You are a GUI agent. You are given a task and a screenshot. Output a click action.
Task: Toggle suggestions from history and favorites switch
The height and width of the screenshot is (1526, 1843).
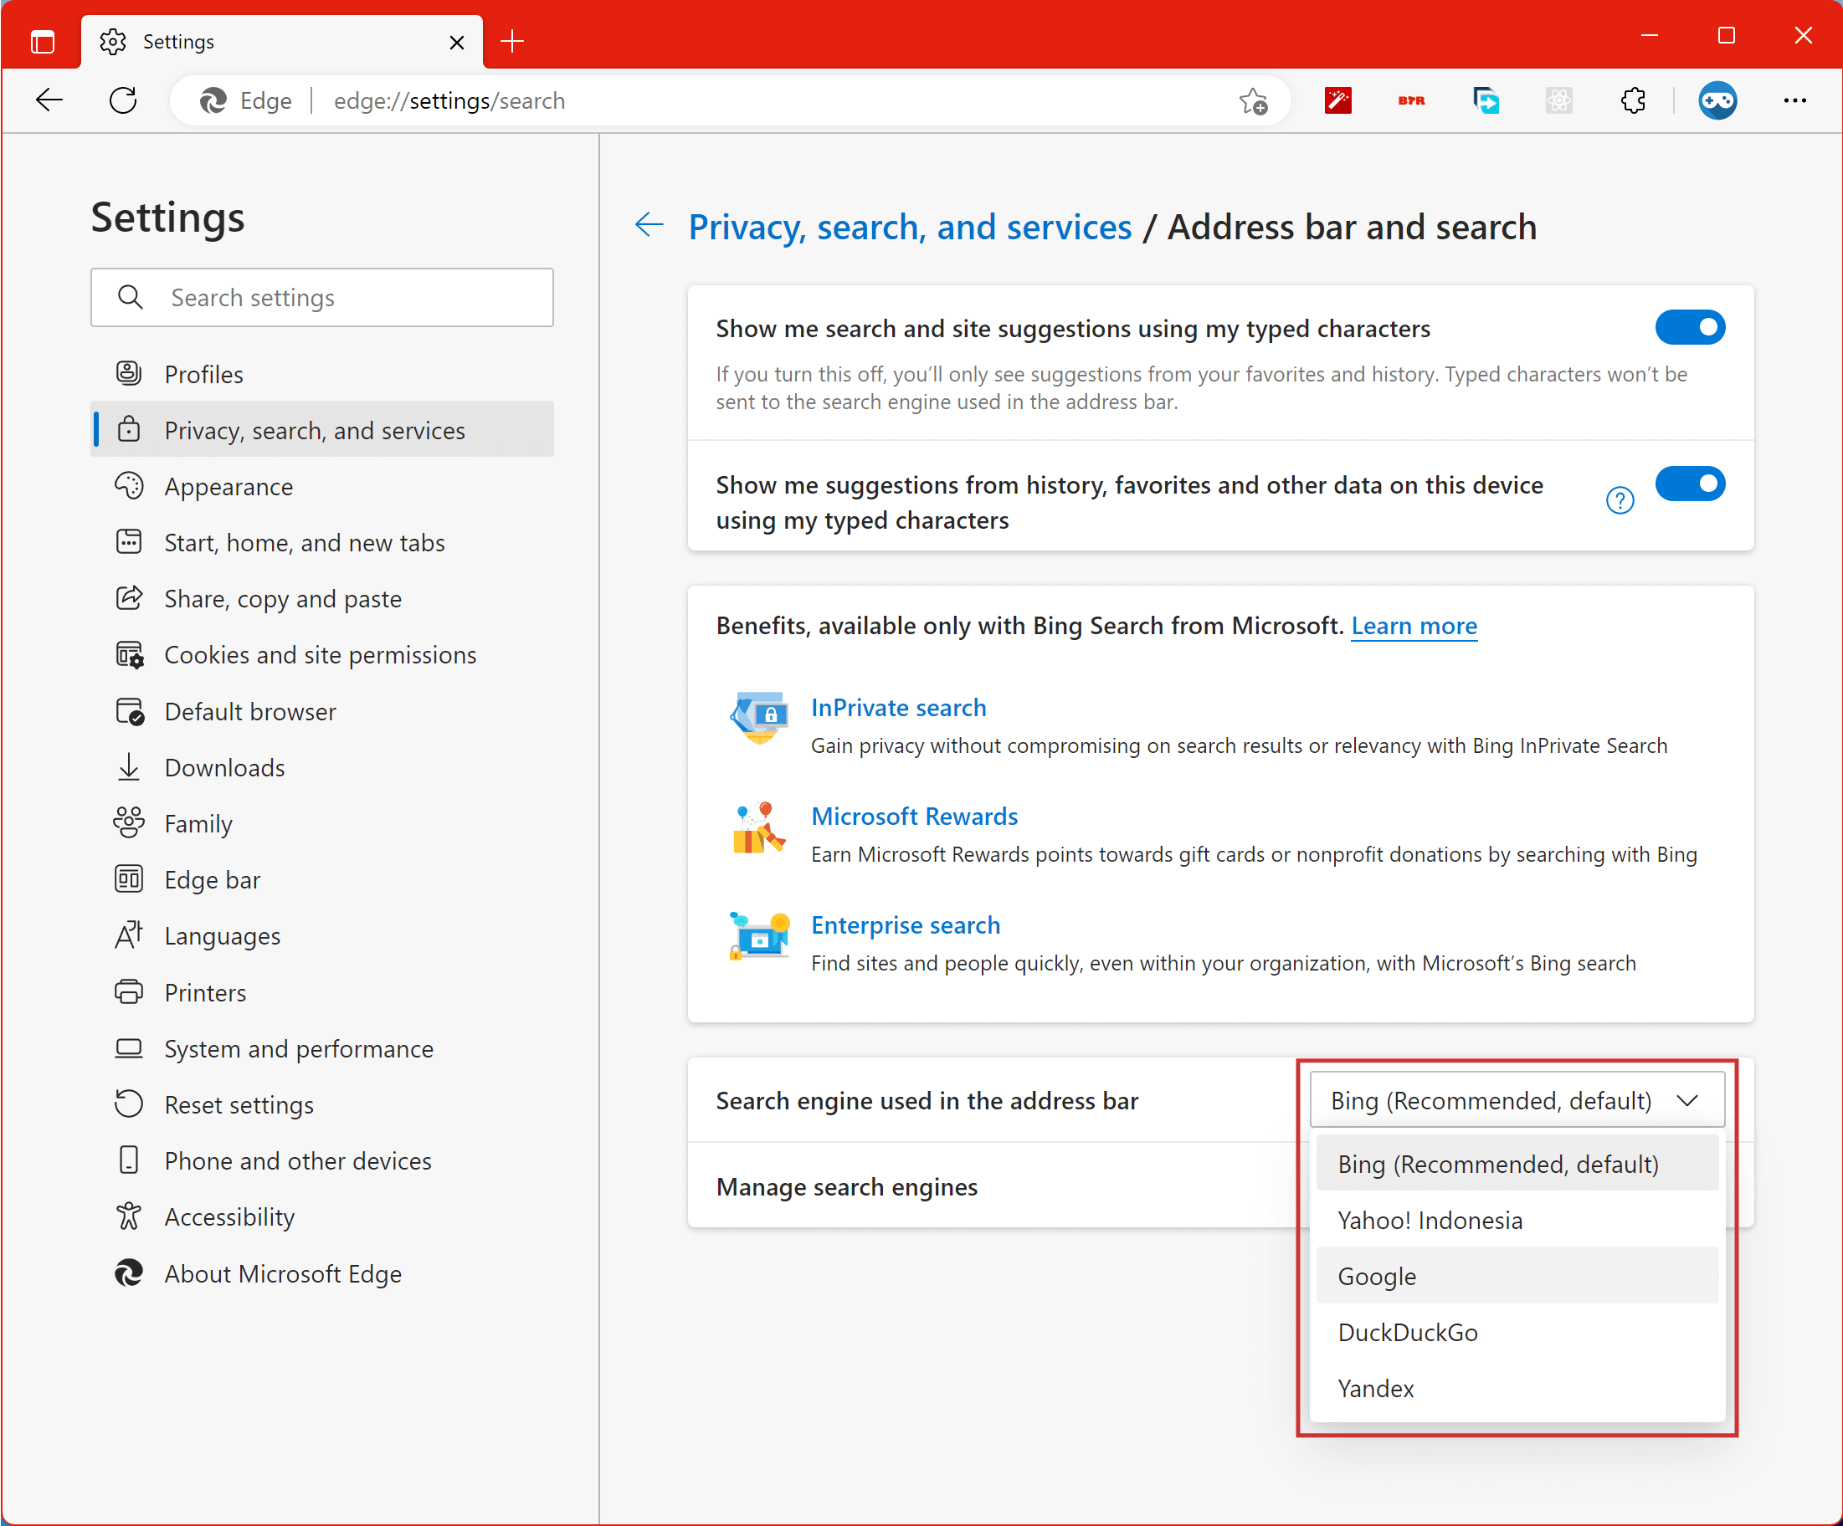point(1691,484)
